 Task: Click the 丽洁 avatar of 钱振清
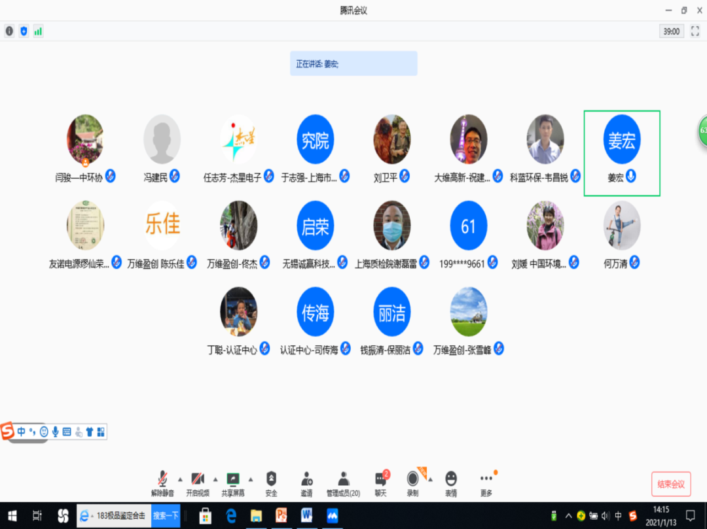point(392,311)
